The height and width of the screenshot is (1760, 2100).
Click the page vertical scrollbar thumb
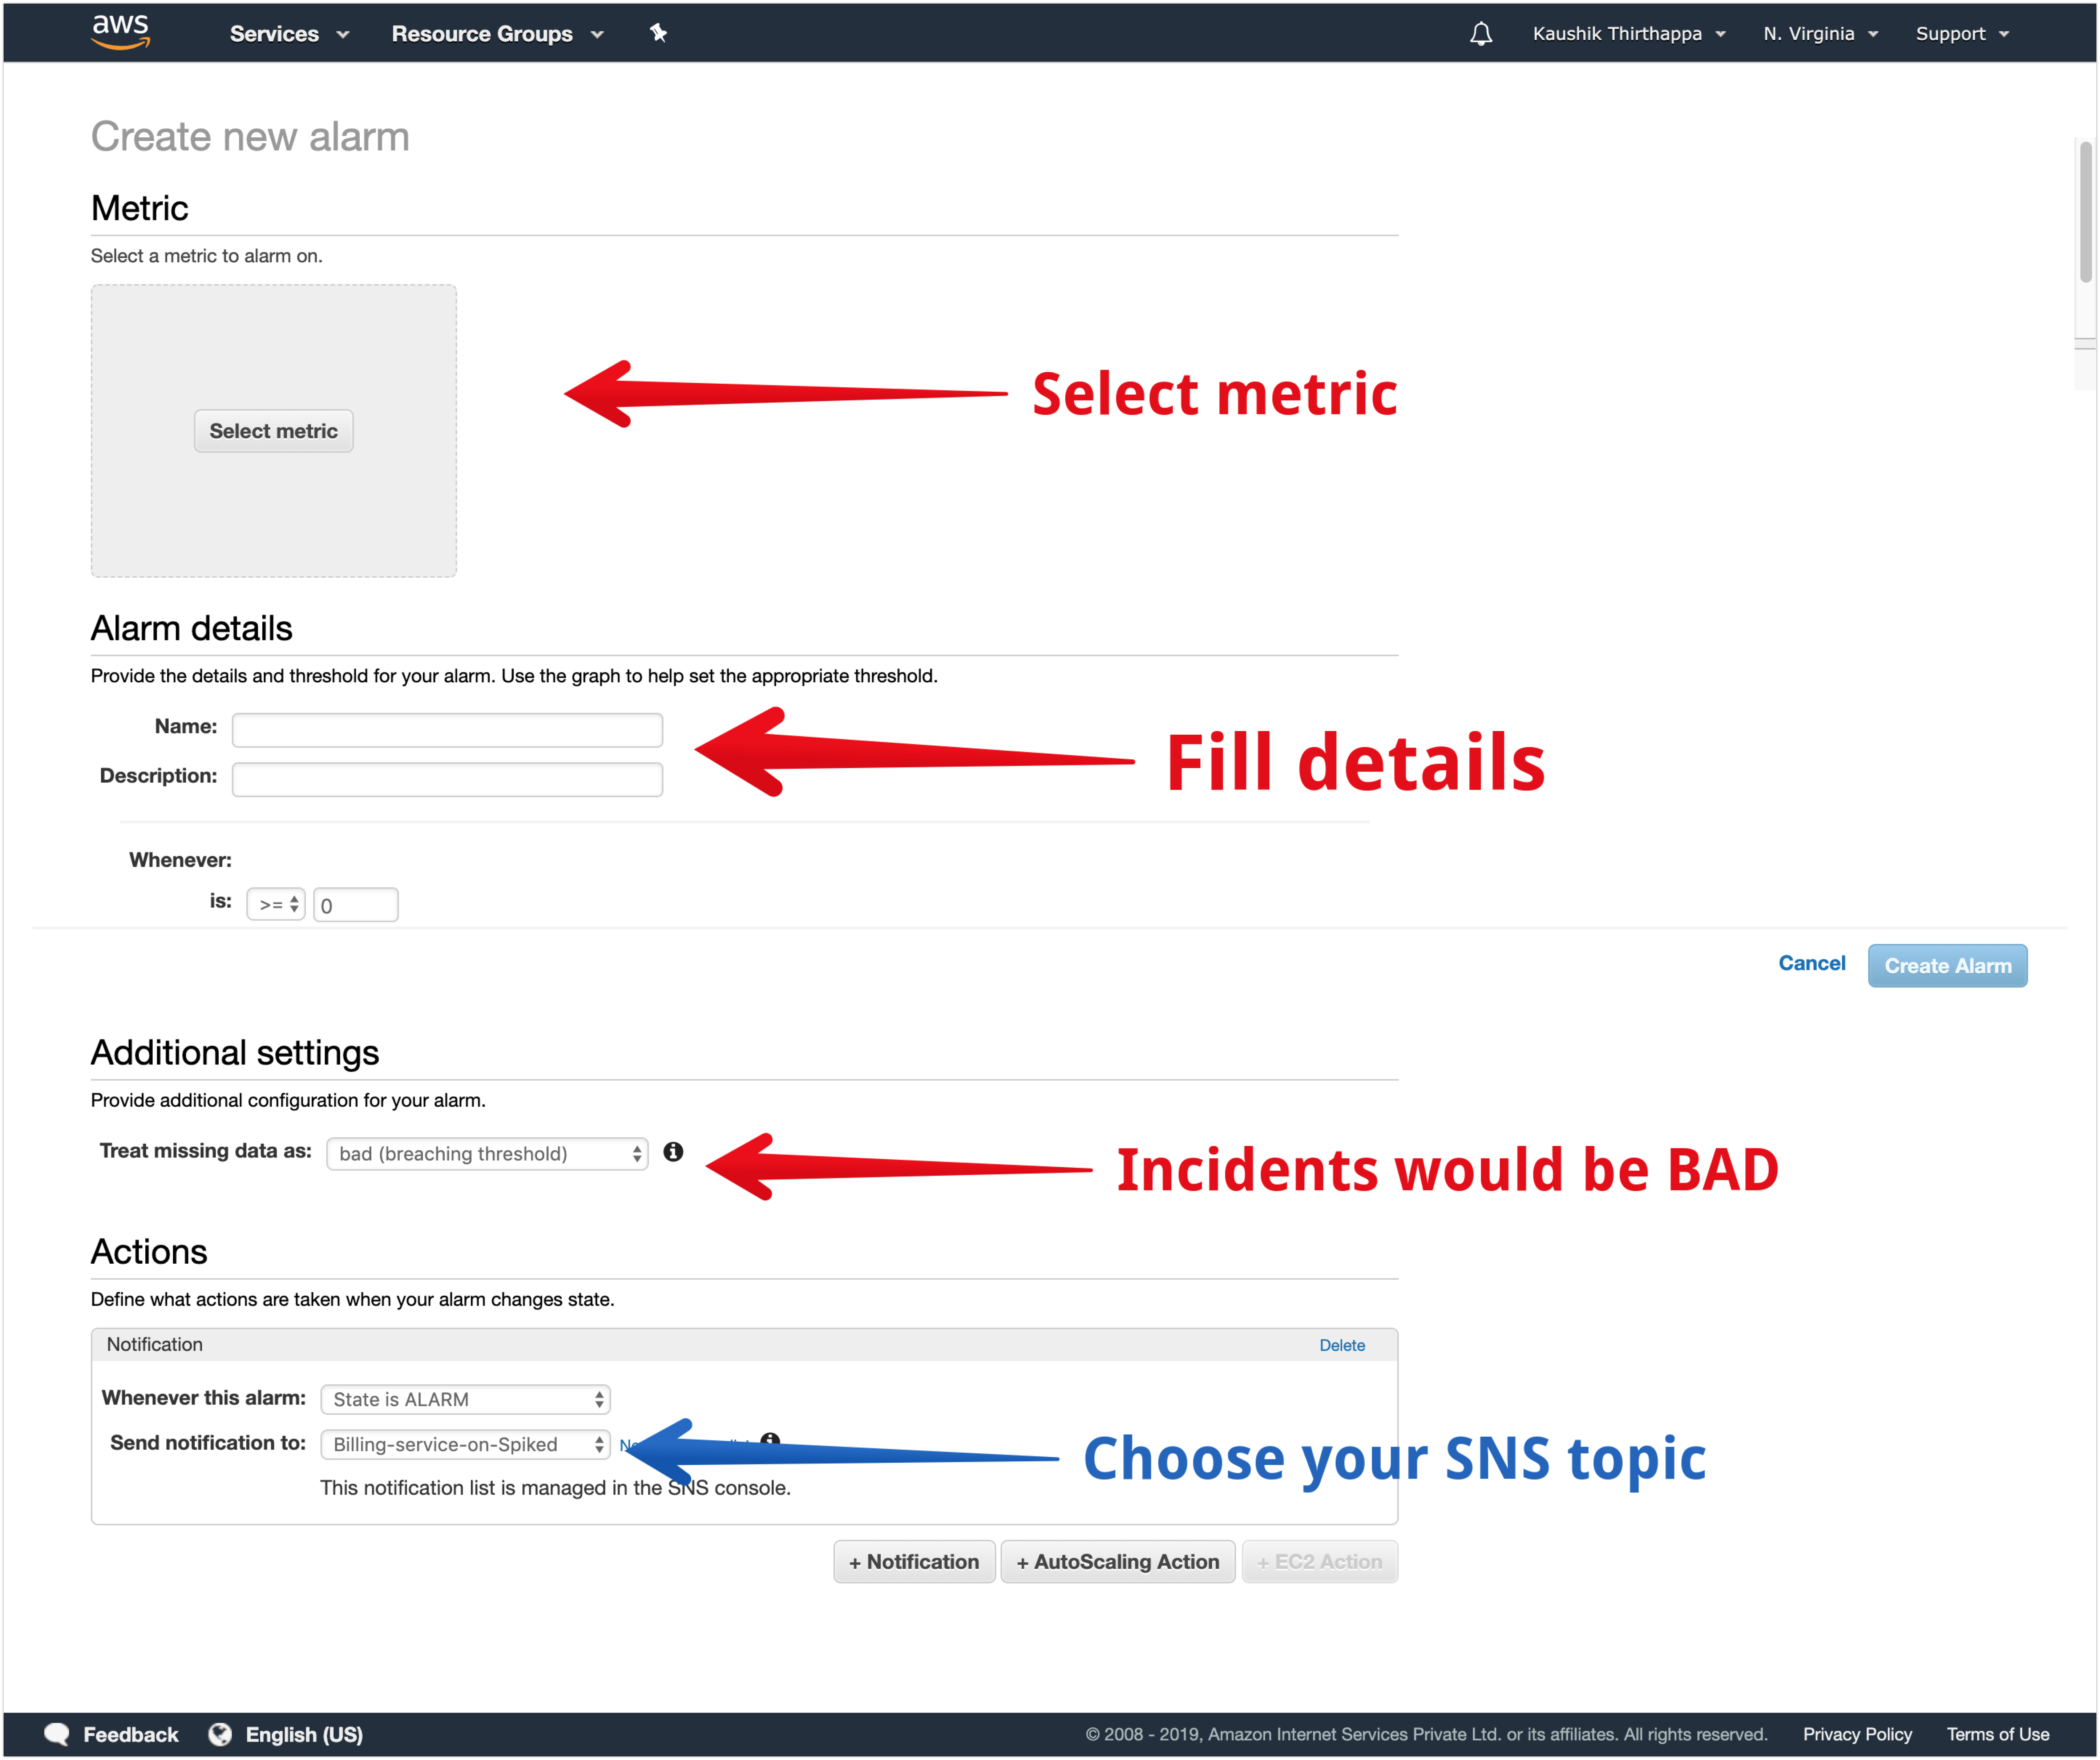(x=2085, y=212)
